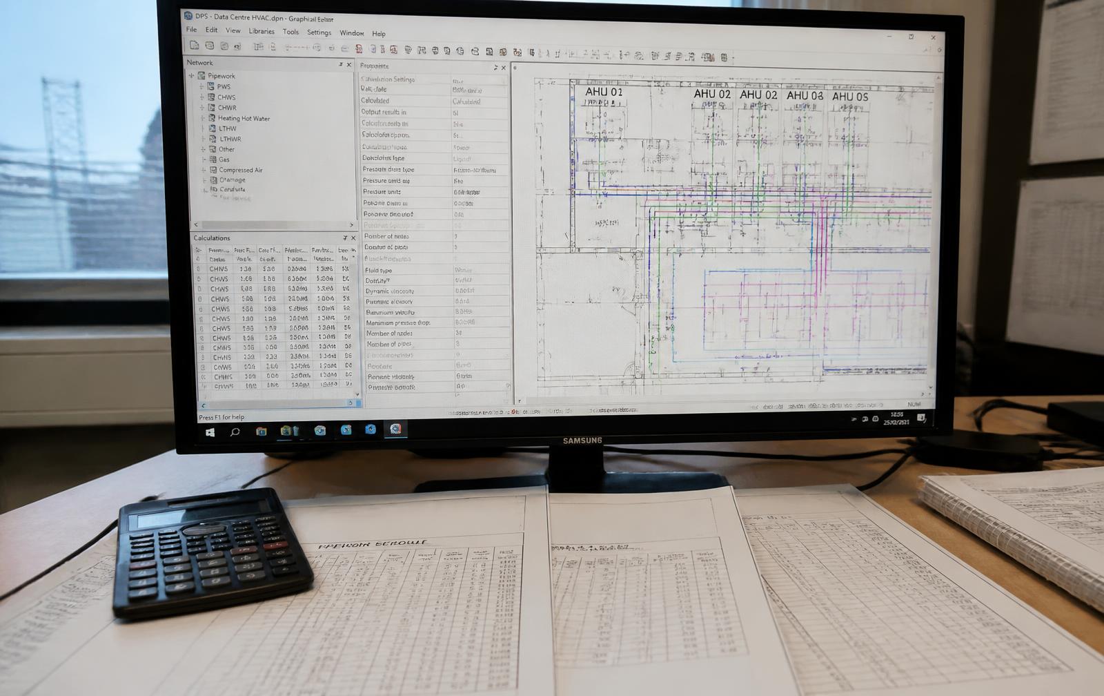The image size is (1104, 696).
Task: Click the Drainage network icon
Action: (214, 180)
